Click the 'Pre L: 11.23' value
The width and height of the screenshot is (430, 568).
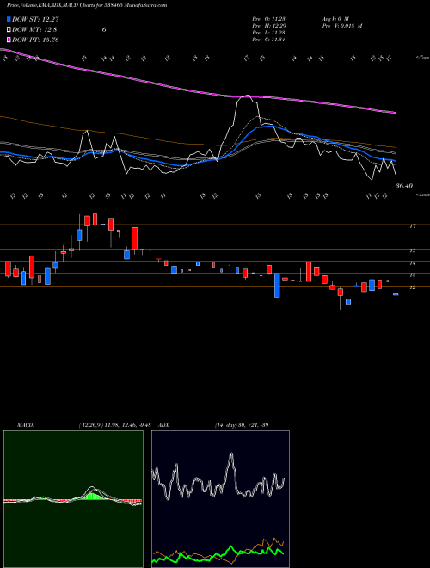pyautogui.click(x=268, y=33)
